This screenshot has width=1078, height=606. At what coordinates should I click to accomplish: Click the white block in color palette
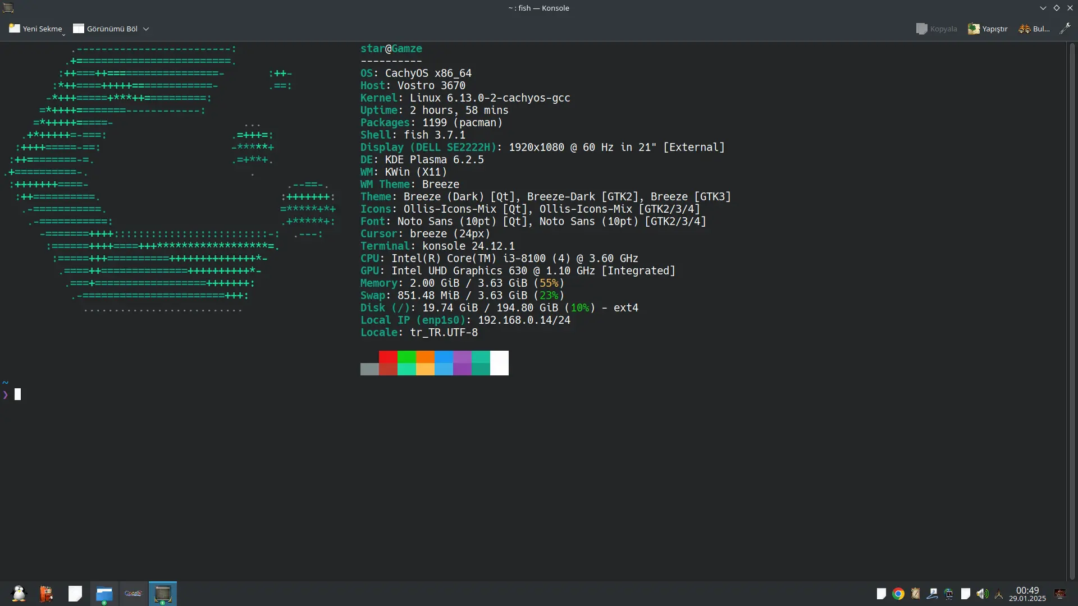click(499, 363)
